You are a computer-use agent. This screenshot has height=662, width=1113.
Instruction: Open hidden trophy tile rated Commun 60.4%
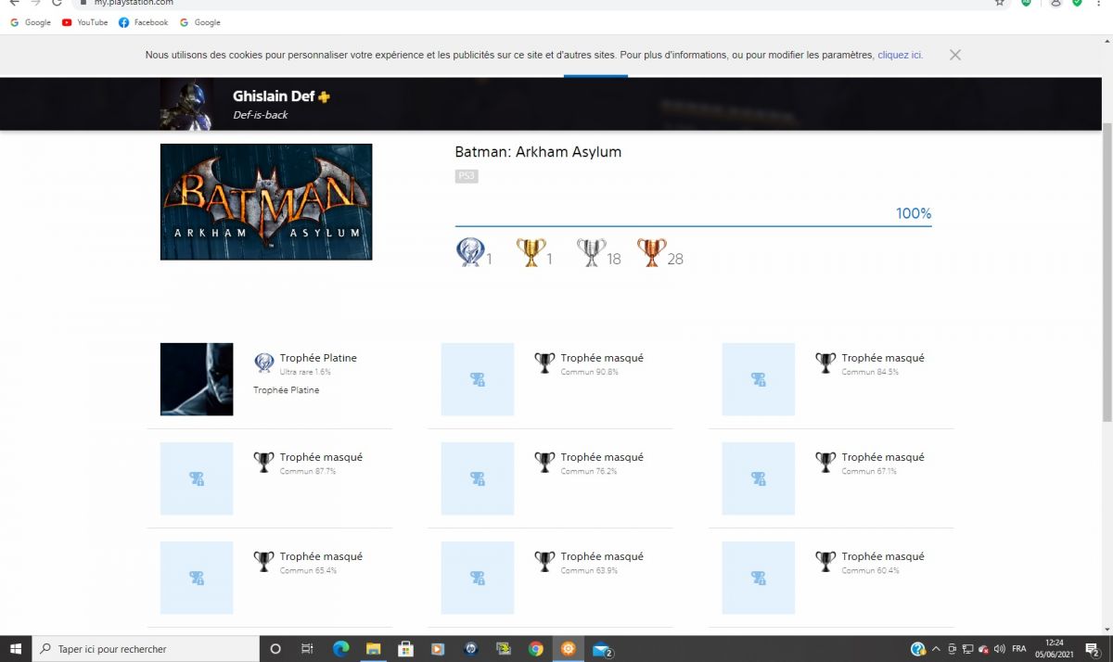(759, 578)
